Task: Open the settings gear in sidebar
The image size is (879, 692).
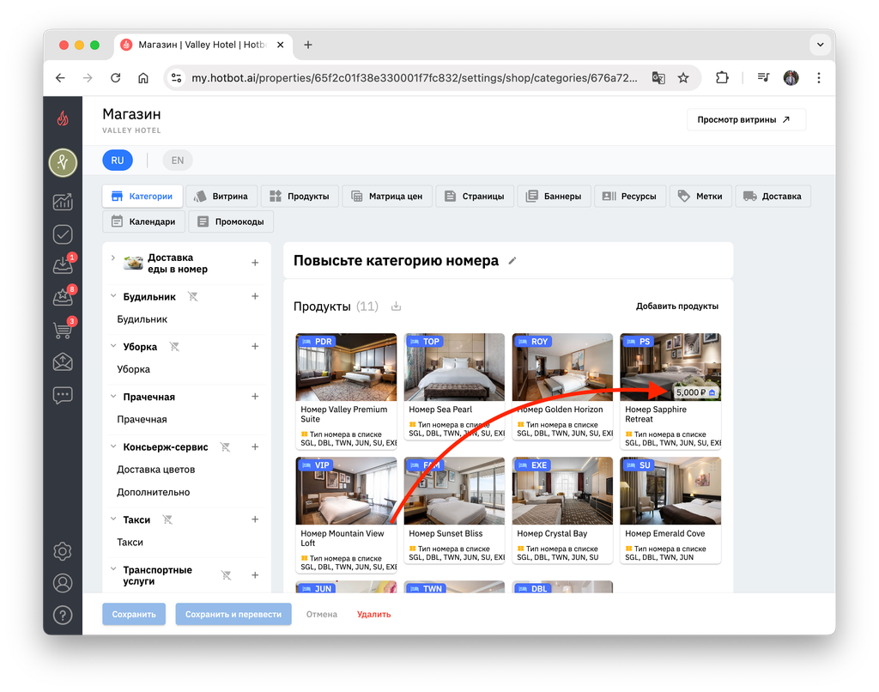Action: (63, 551)
